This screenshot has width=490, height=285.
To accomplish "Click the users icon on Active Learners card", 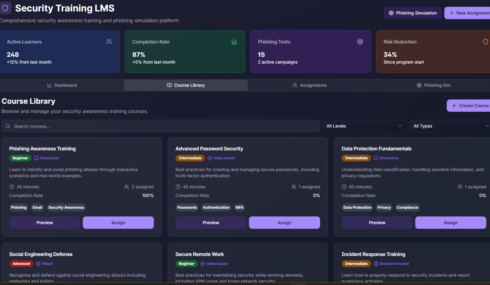I will point(109,42).
